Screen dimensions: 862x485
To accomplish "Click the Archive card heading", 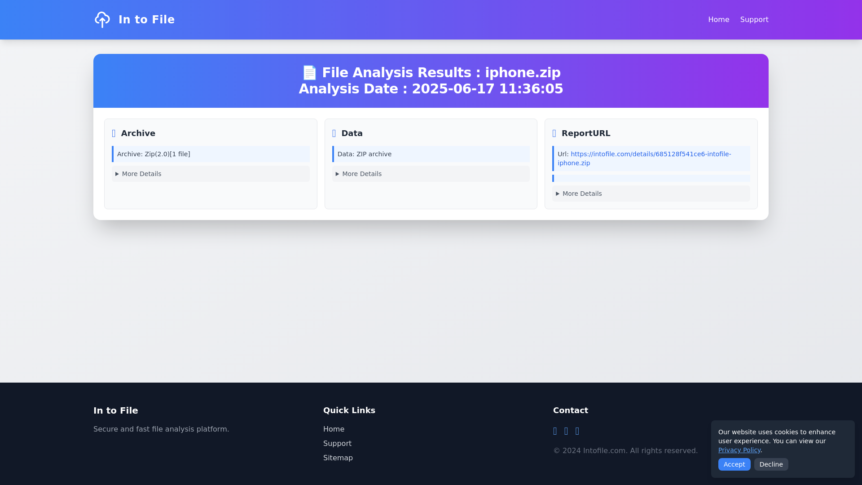I will 138,133.
